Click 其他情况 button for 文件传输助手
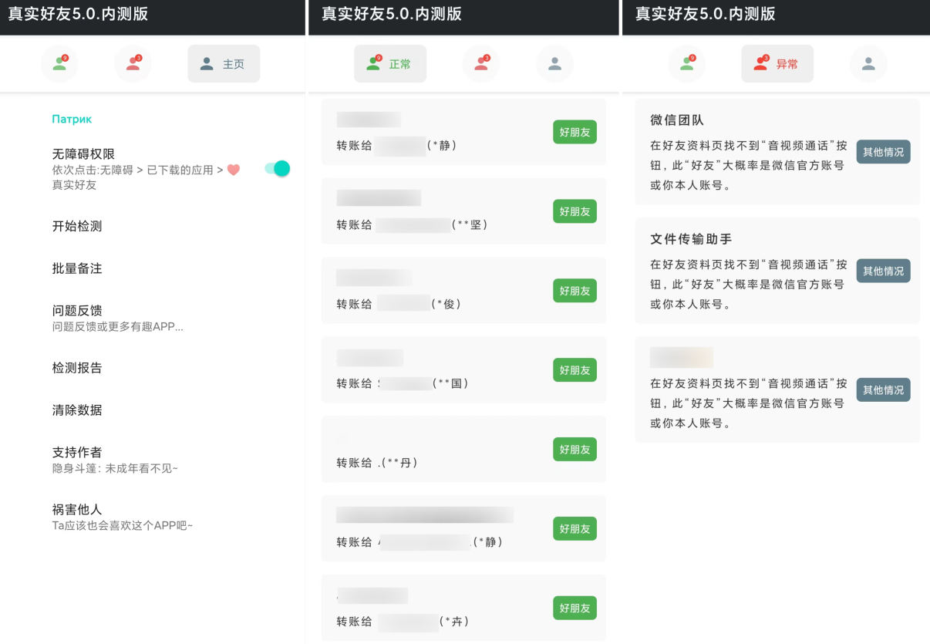This screenshot has height=644, width=930. click(x=883, y=271)
